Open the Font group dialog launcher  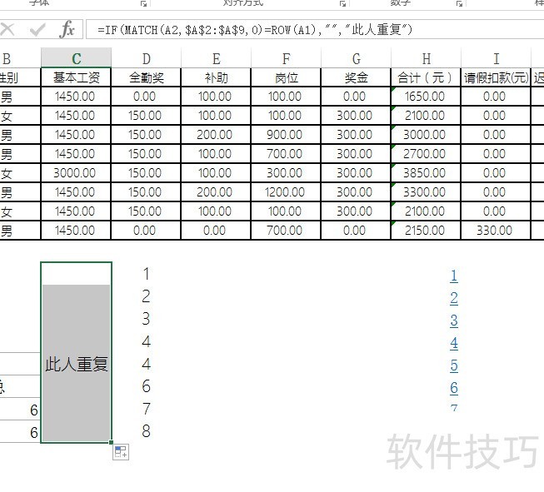143,4
